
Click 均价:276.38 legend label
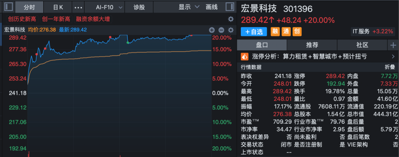pyautogui.click(x=42, y=30)
